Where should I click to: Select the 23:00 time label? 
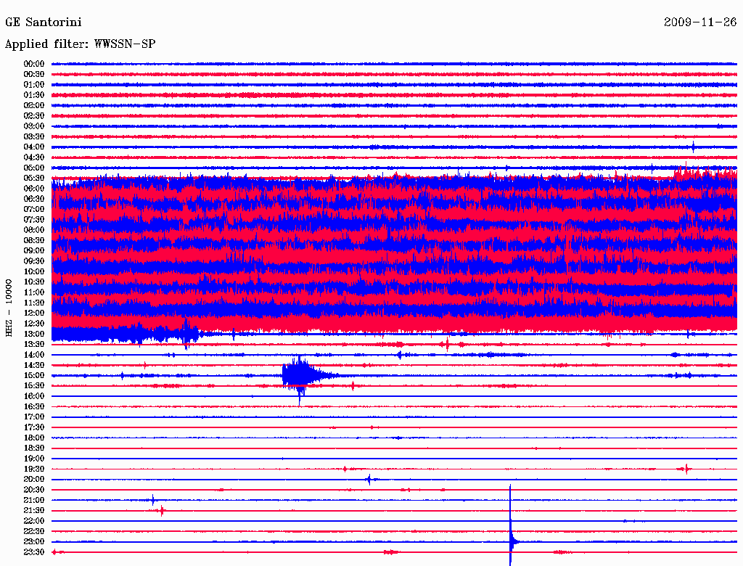(34, 542)
